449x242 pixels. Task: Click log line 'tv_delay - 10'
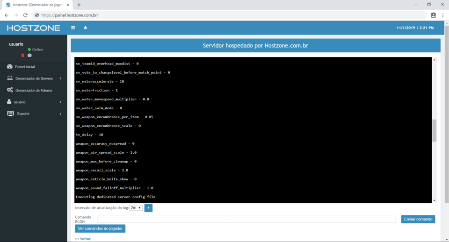point(89,135)
